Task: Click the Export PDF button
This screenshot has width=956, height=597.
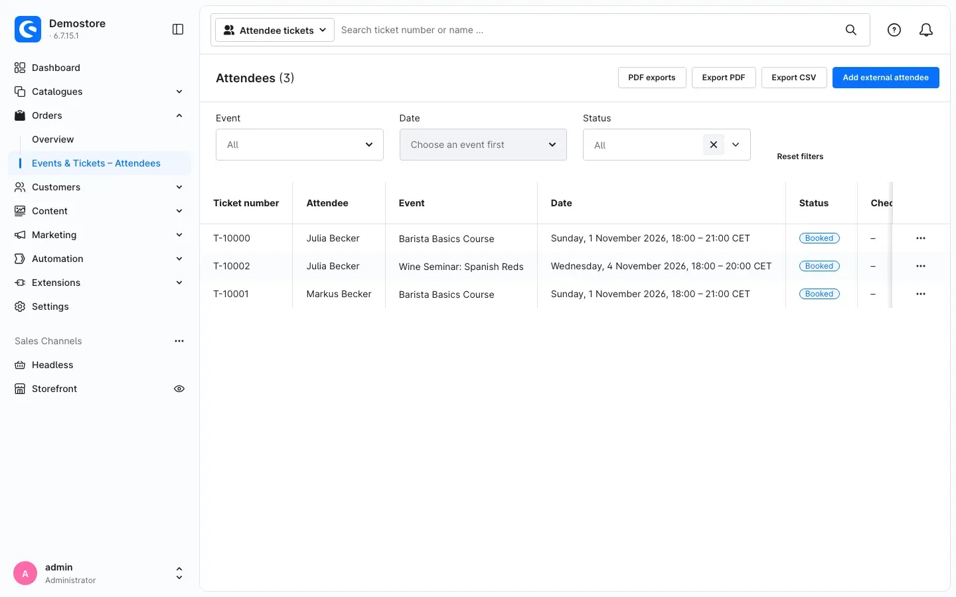Action: [724, 78]
